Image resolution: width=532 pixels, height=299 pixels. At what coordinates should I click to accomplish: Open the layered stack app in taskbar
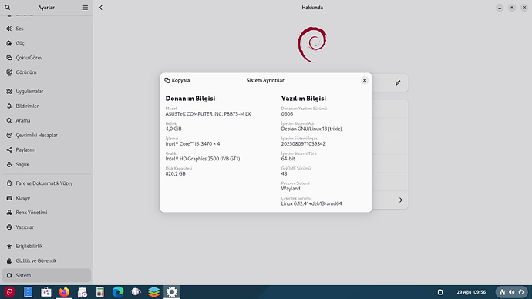(153, 292)
